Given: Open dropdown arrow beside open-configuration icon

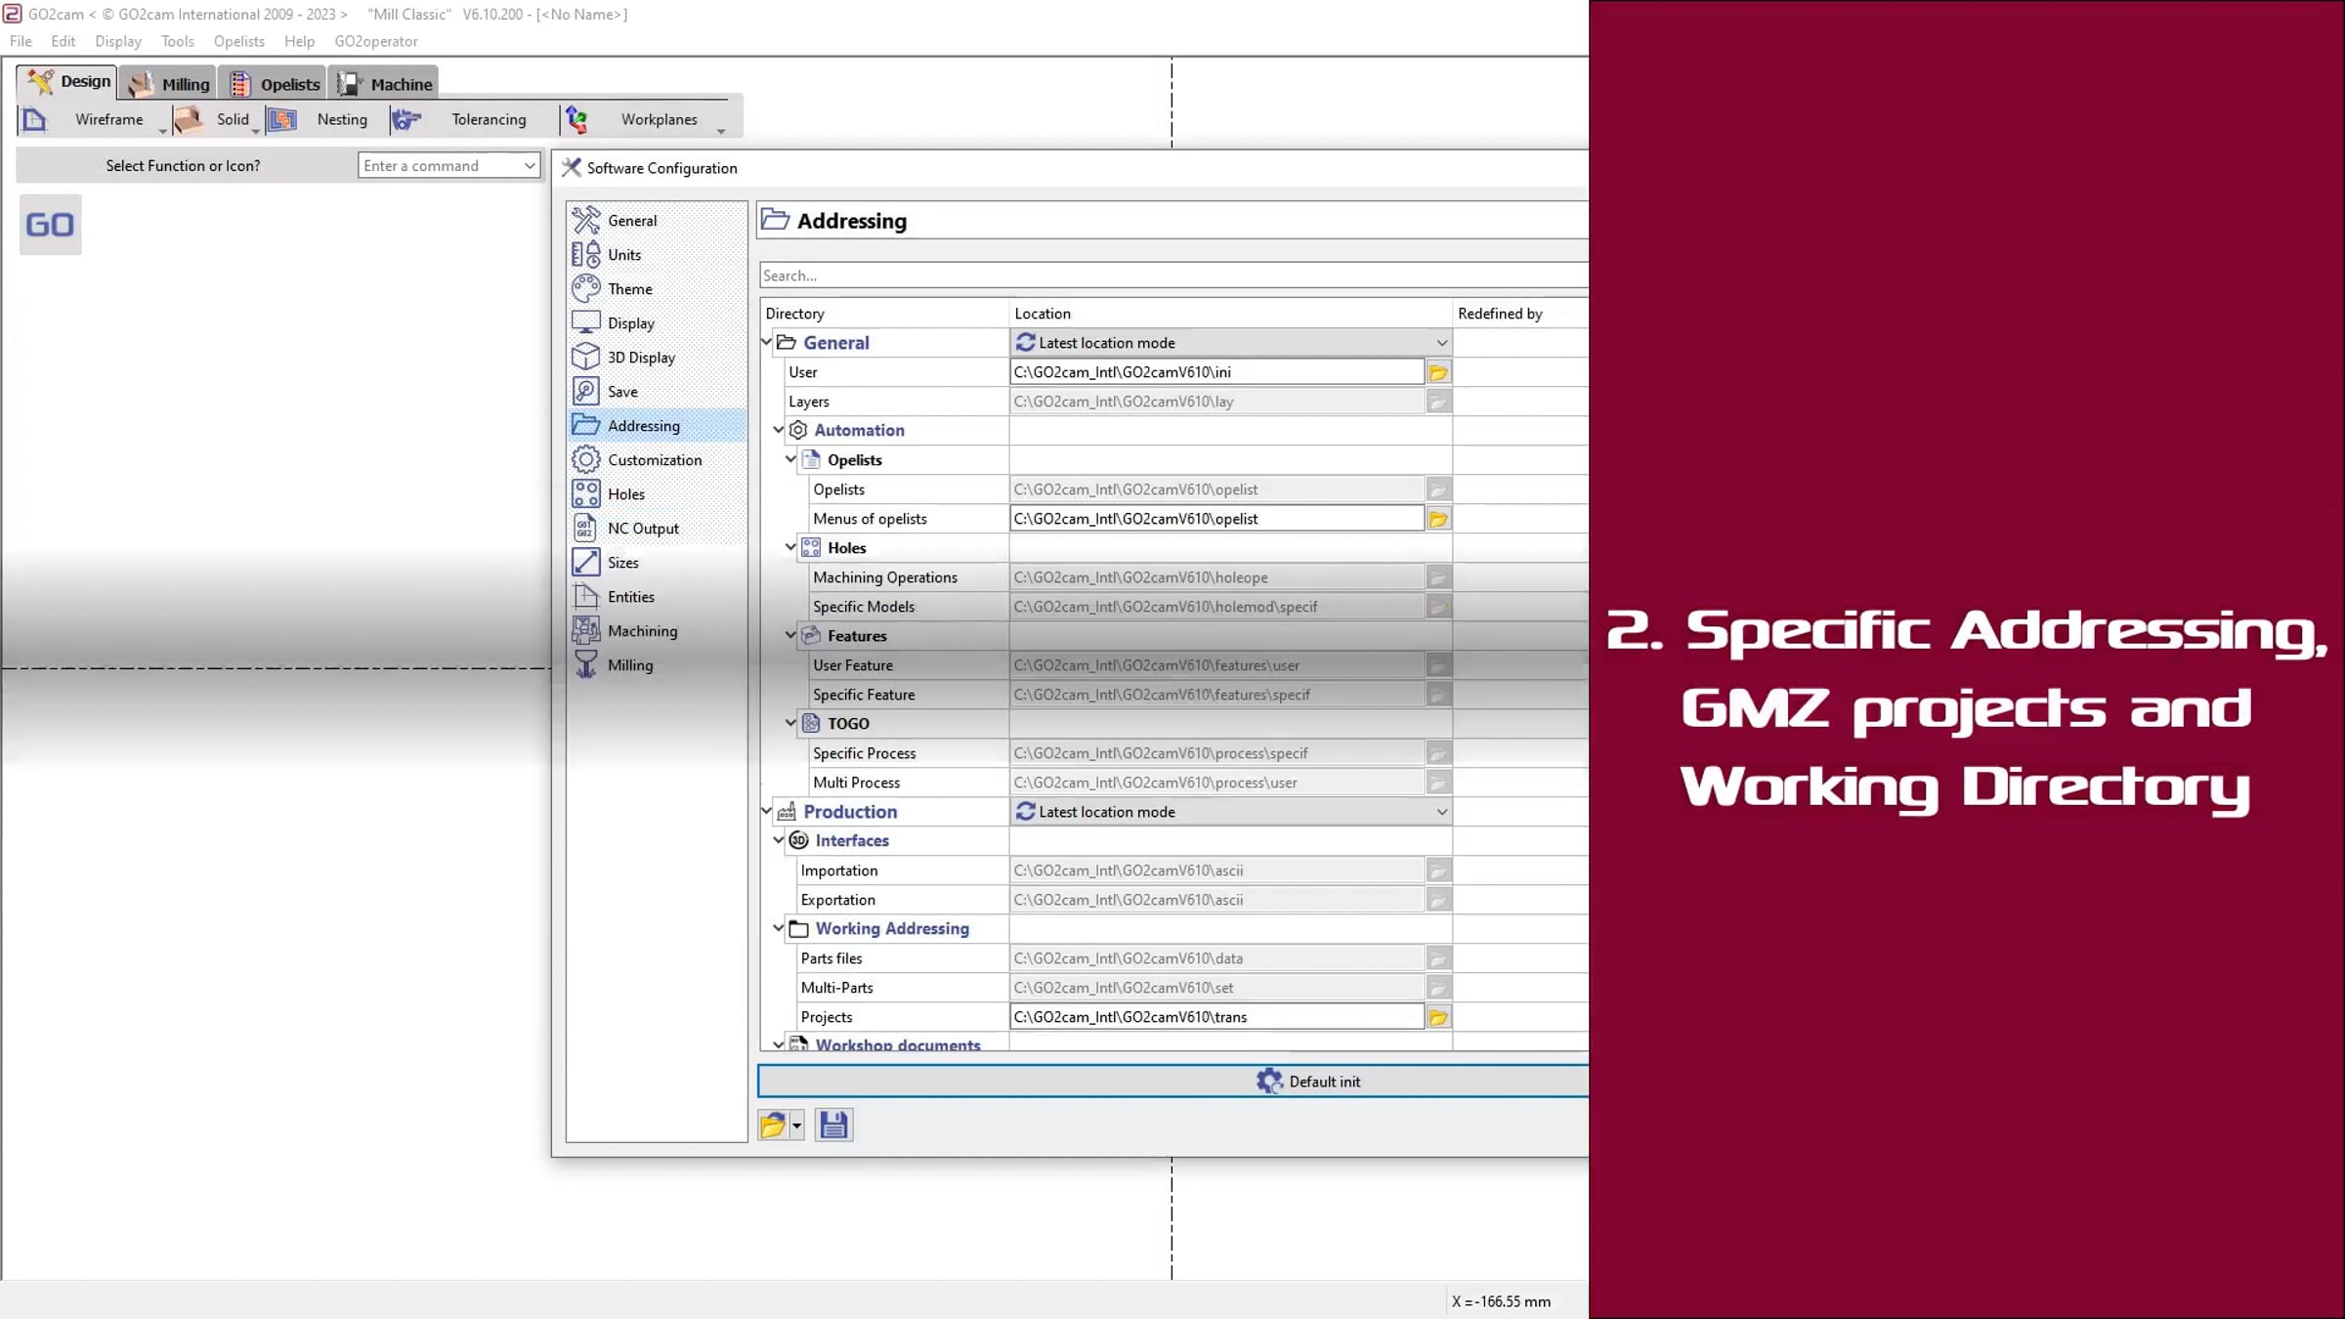Looking at the screenshot, I should coord(797,1127).
